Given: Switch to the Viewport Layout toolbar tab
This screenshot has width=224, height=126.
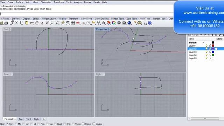Looking at the screenshot, I should (49, 19).
